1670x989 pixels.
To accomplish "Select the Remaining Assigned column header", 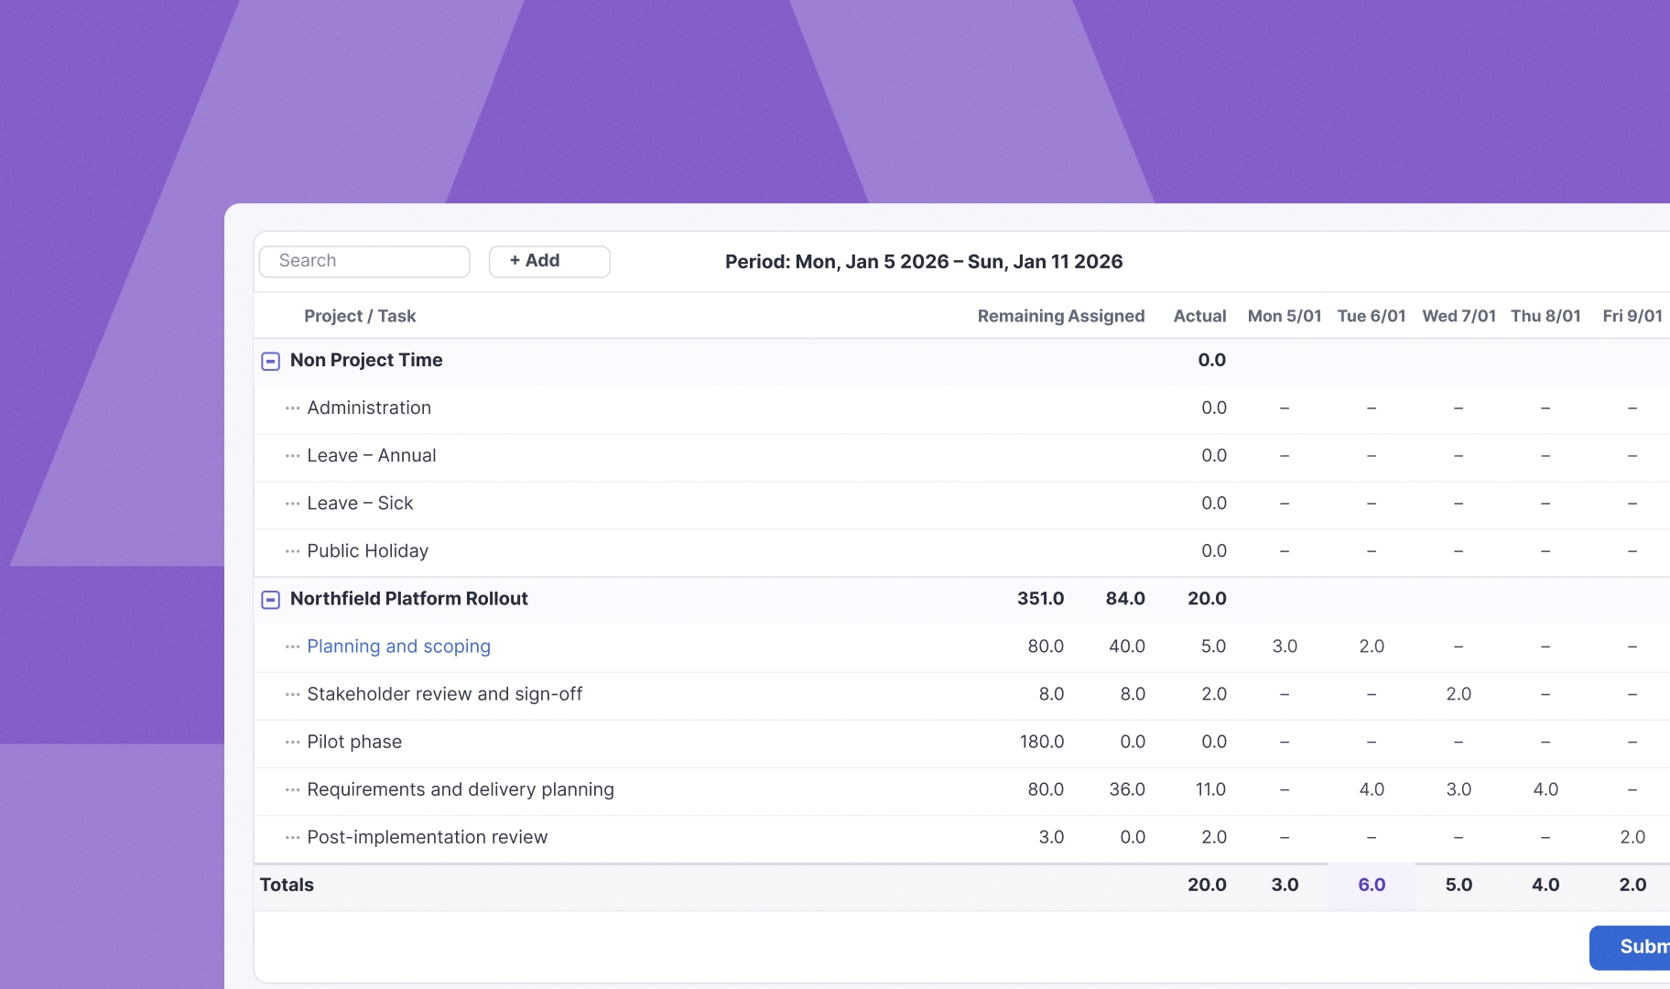I will pos(1061,316).
